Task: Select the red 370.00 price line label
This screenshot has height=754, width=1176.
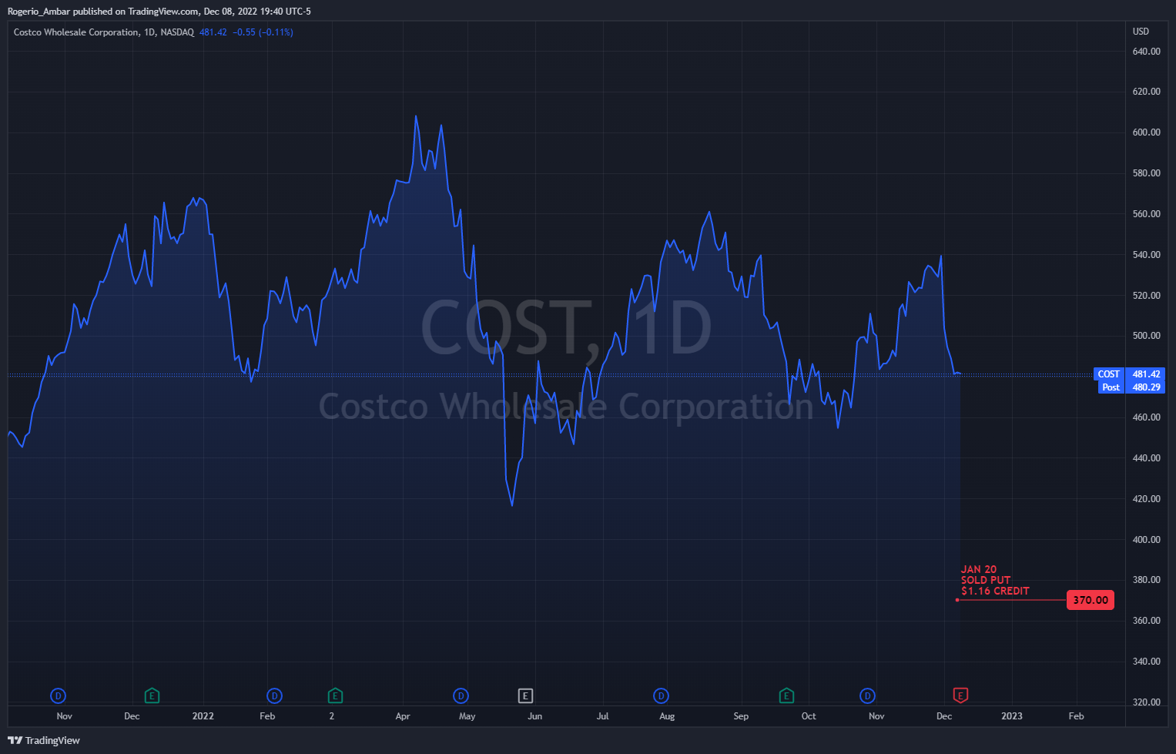Action: pyautogui.click(x=1091, y=600)
